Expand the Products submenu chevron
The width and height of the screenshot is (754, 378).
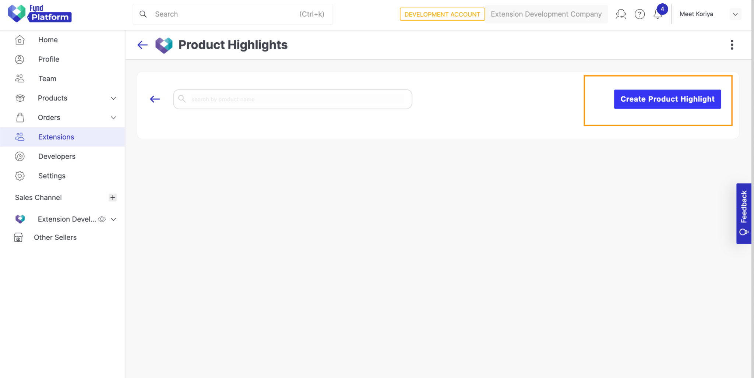pos(113,98)
